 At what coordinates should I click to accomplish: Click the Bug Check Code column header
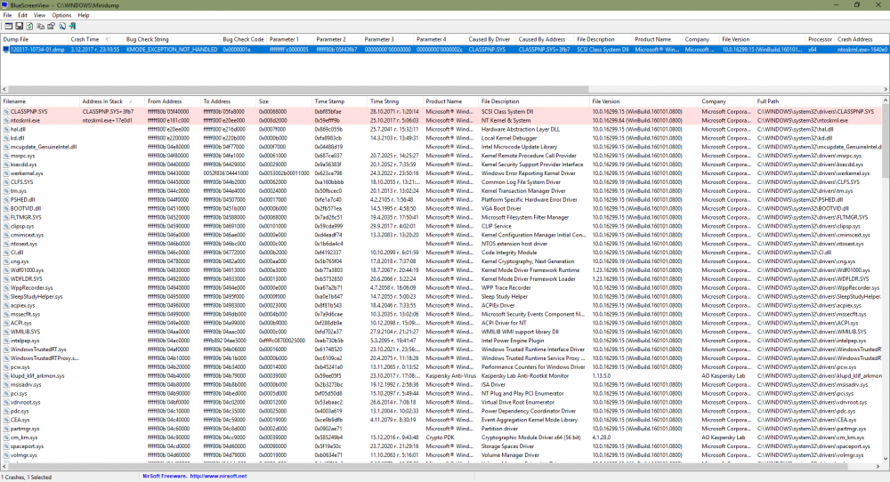point(243,40)
